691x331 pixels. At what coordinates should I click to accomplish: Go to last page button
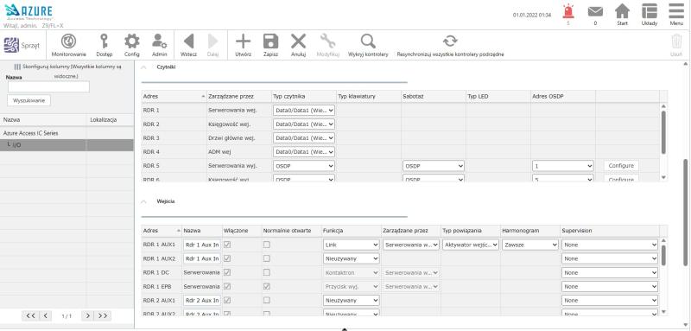coord(103,315)
